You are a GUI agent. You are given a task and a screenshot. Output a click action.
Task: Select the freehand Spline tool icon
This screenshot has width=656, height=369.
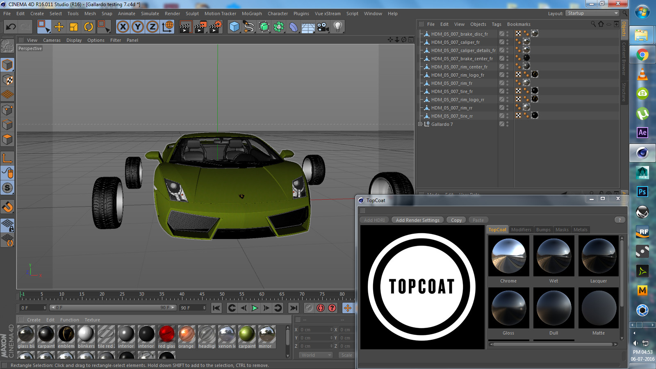pyautogui.click(x=248, y=27)
